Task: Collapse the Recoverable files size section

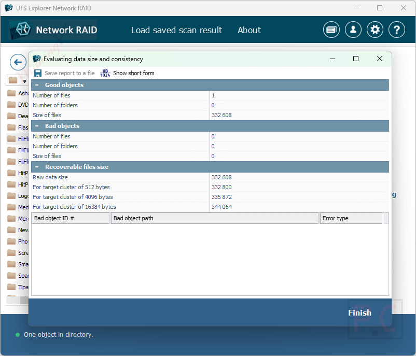Action: tap(37, 167)
